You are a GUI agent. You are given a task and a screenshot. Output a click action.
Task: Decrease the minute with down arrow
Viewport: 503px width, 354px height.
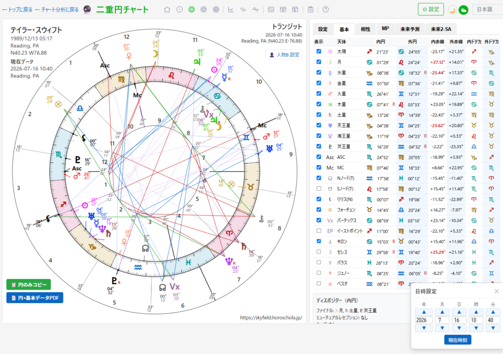493,328
